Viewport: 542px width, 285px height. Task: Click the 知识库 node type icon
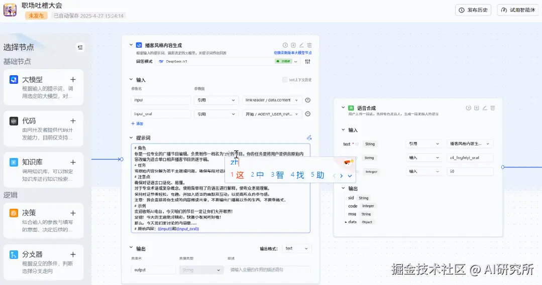coord(14,162)
